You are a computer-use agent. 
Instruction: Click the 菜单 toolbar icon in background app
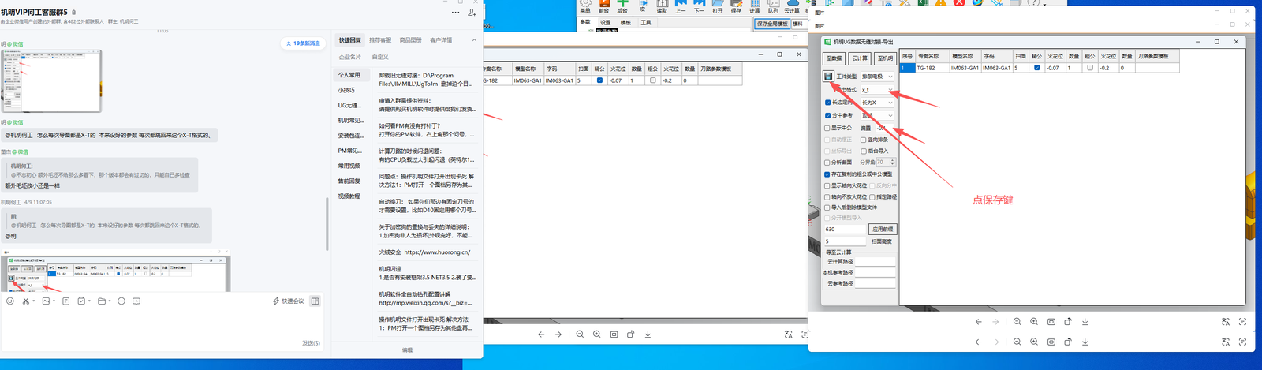point(585,7)
